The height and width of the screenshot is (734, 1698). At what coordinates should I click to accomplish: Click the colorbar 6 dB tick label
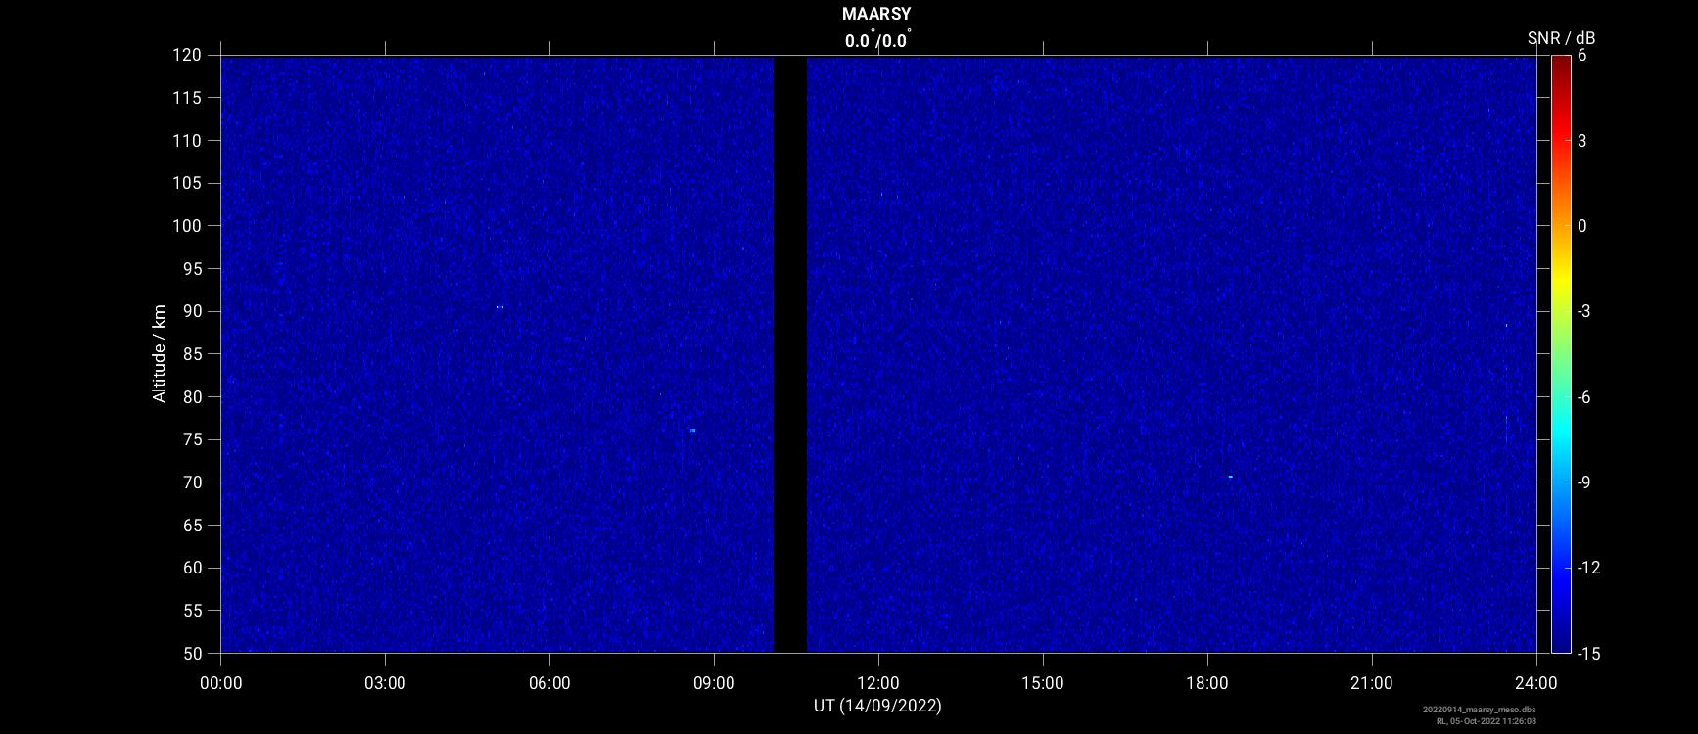point(1582,56)
